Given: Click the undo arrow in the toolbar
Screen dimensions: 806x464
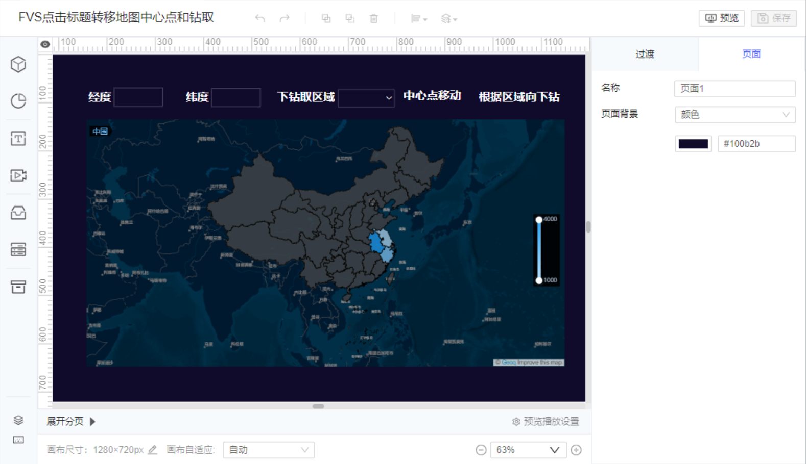Looking at the screenshot, I should coord(260,18).
